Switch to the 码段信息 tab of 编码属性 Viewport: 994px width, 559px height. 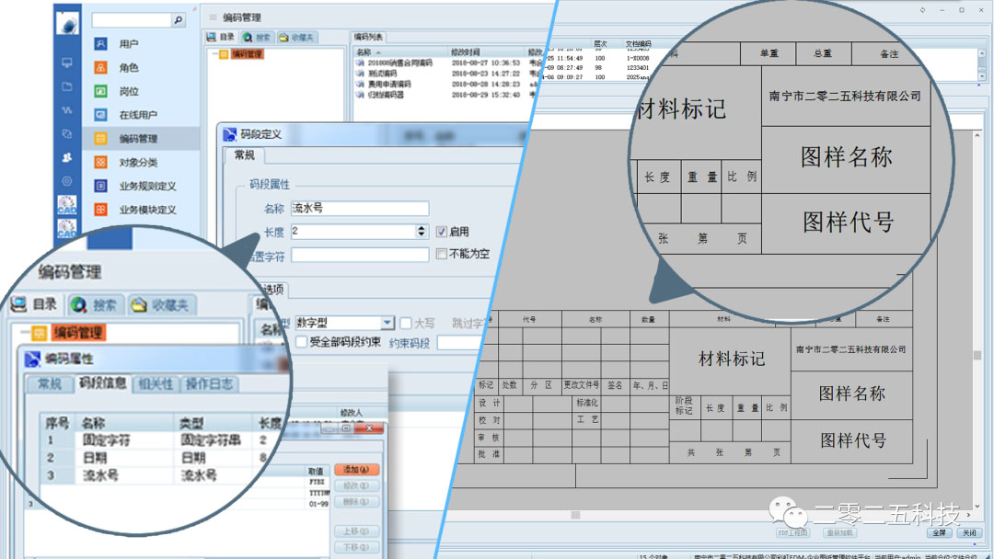pos(102,383)
